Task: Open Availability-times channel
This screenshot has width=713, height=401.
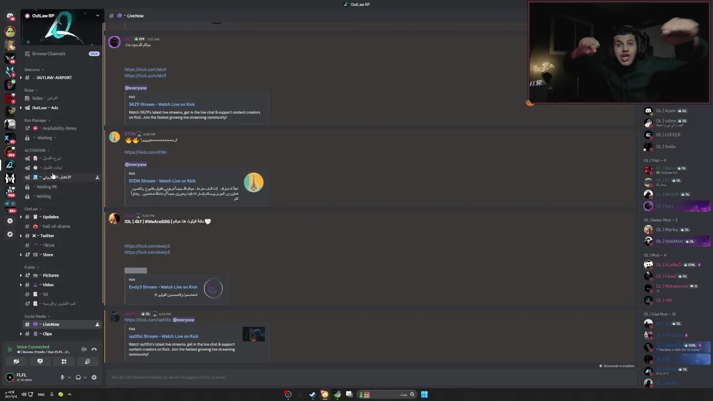Action: pos(61,128)
